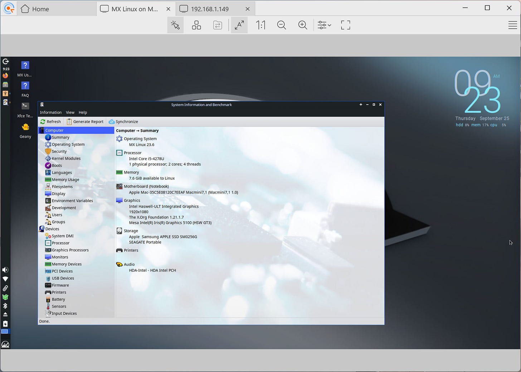
Task: Launch Firefox from the MX side panel
Action: coord(6,75)
